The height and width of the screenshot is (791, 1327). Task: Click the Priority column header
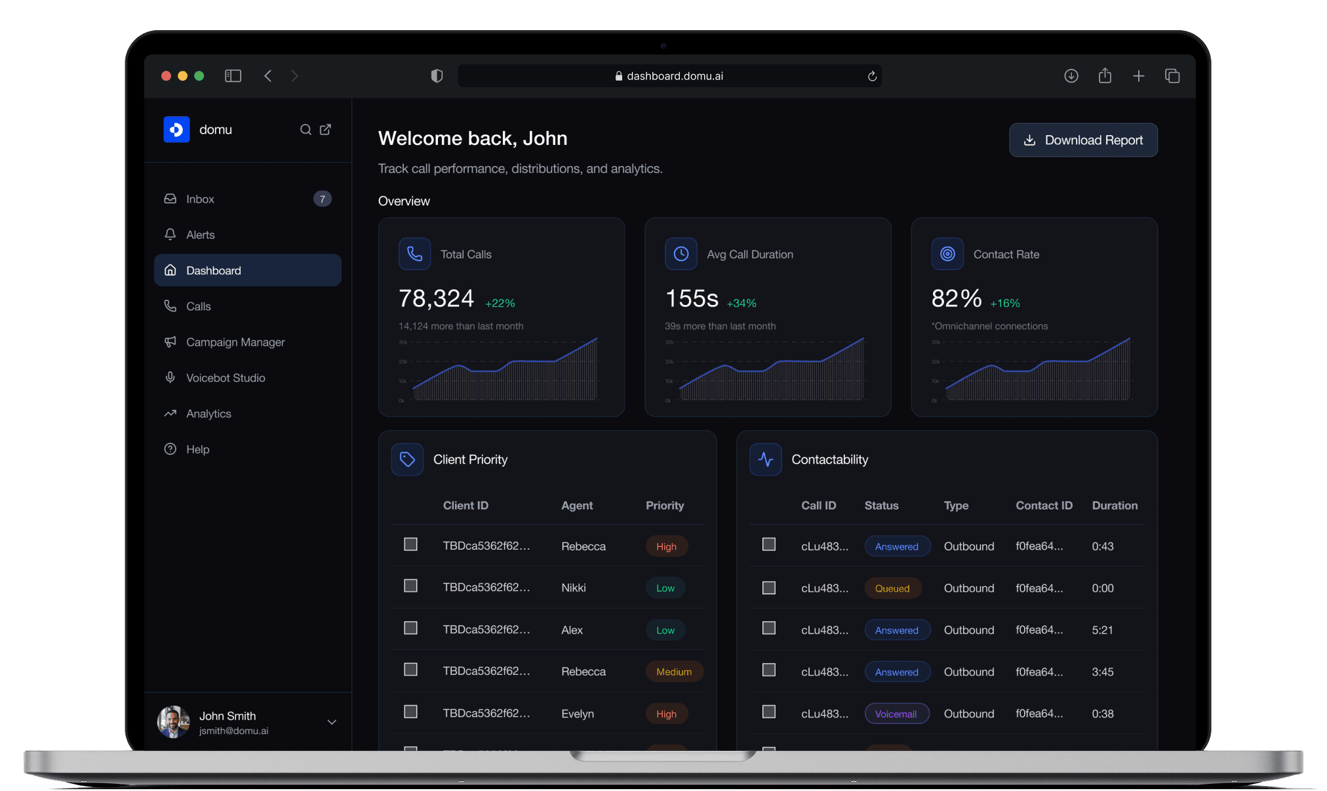(x=664, y=506)
